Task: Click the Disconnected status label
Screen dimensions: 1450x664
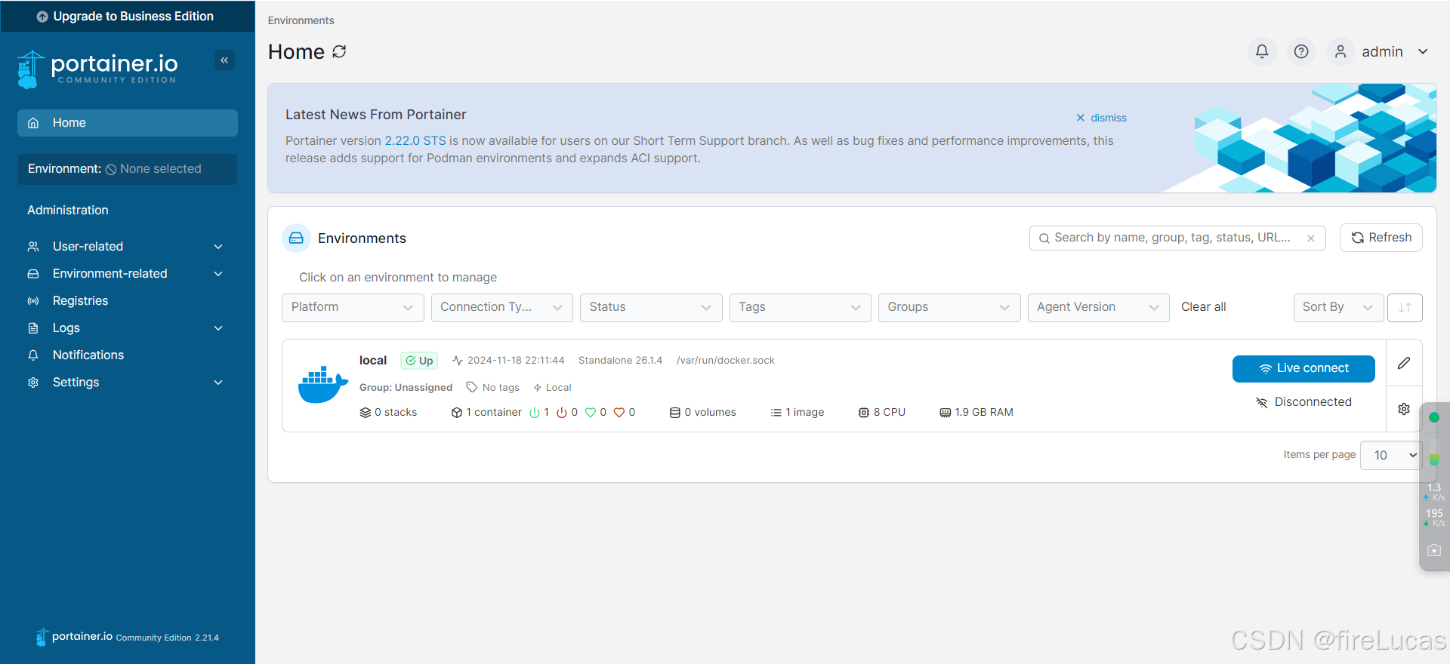Action: click(x=1303, y=402)
